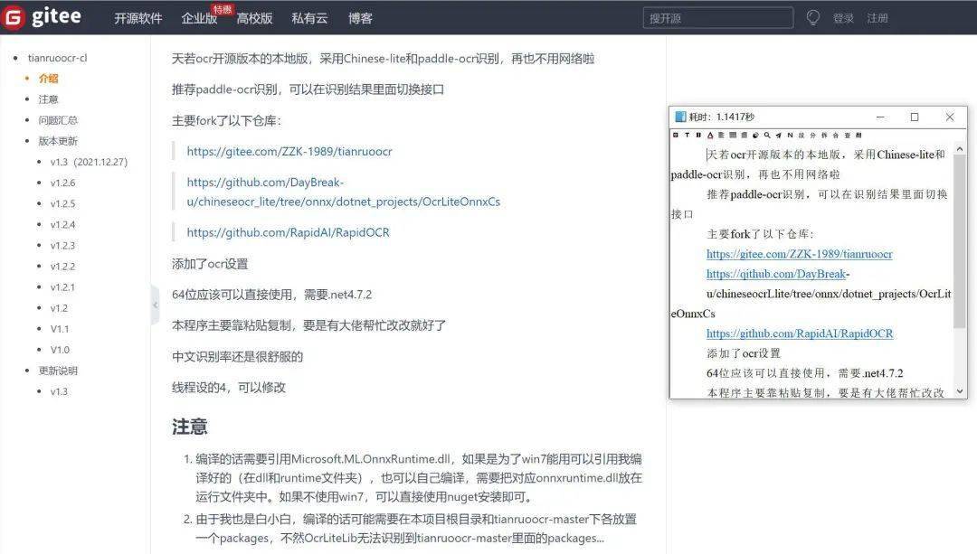977x554 pixels.
Task: Click the grid-table icon in OCR toolbar
Action: (732, 135)
